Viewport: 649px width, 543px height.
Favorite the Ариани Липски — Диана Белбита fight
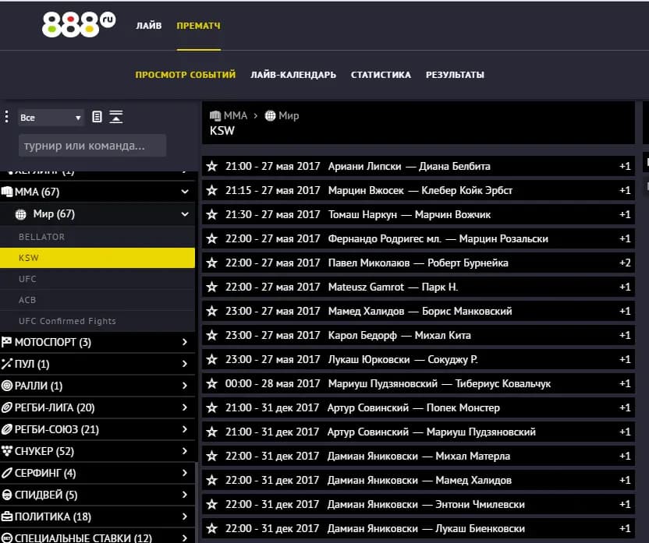[x=212, y=166]
